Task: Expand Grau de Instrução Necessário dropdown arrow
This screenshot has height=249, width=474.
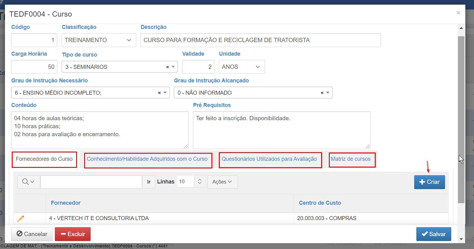Action: (165, 93)
